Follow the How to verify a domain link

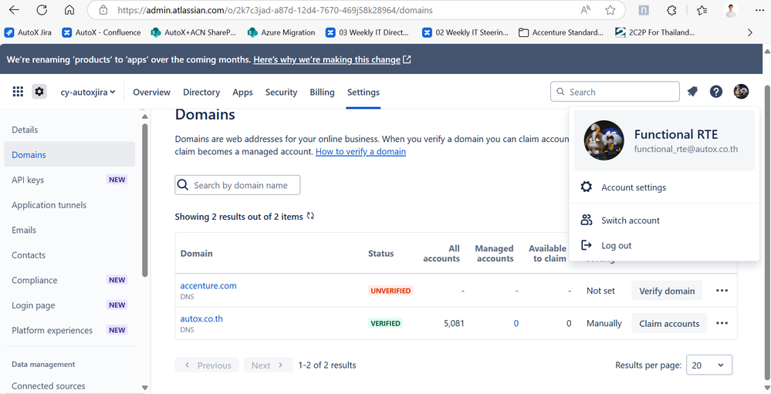point(360,151)
